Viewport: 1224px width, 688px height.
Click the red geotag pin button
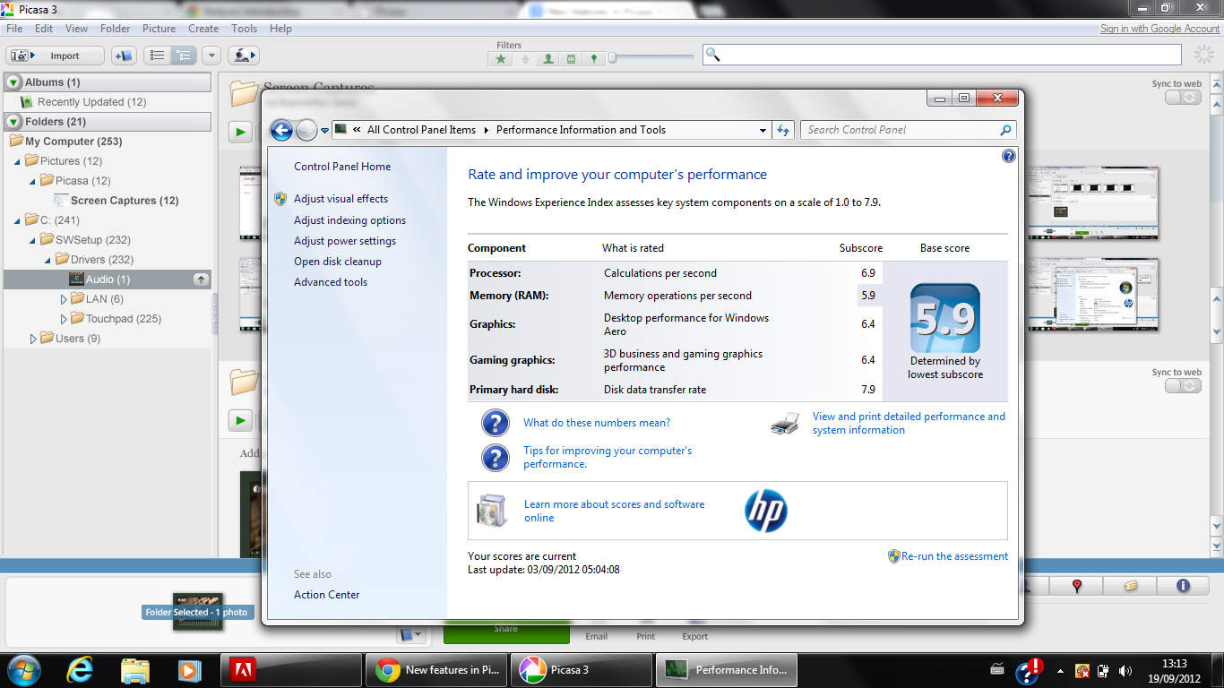pos(1077,586)
